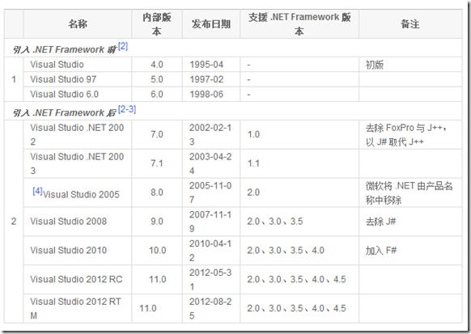Screen dimensions: 471x334
Task: Select the Visual Studio 97 cell
Action: [x=78, y=79]
